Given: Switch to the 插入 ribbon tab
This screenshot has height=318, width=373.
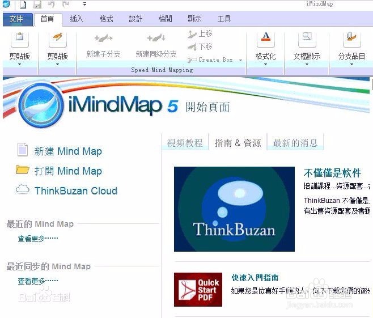Looking at the screenshot, I should pos(77,19).
